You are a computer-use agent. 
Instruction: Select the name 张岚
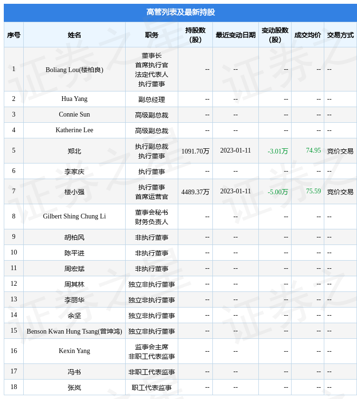tap(74, 388)
